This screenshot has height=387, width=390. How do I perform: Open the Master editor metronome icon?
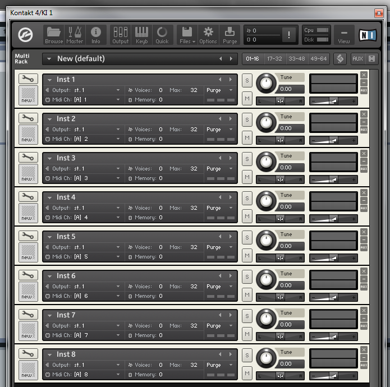point(75,35)
